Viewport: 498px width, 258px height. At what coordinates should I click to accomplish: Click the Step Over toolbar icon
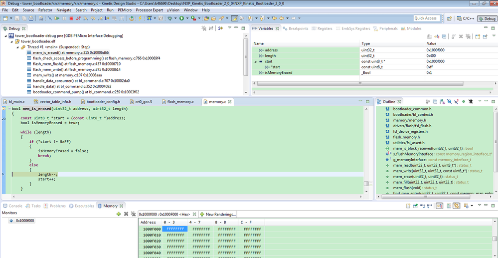pyautogui.click(x=93, y=18)
